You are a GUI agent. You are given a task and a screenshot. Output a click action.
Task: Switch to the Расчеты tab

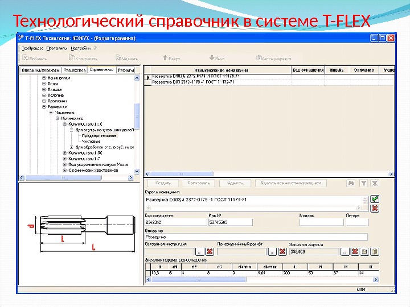(126, 70)
